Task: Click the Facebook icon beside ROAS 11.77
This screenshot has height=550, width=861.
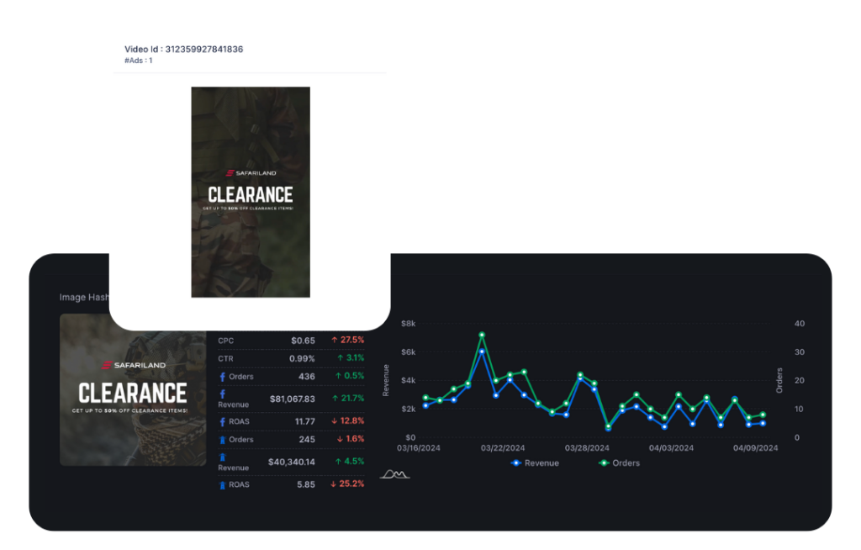Action: point(222,422)
